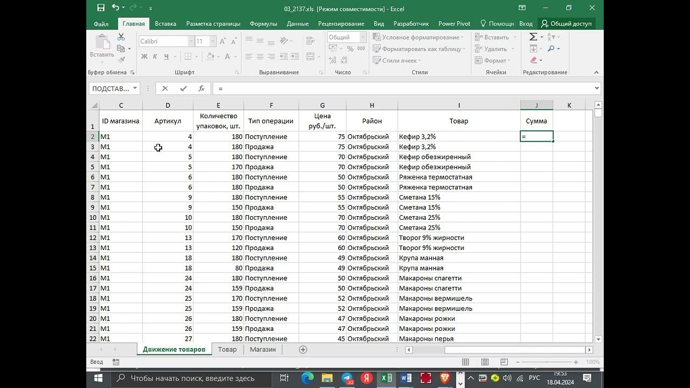Switch to Normal view icon in the status bar
690x388 pixels.
click(x=465, y=362)
